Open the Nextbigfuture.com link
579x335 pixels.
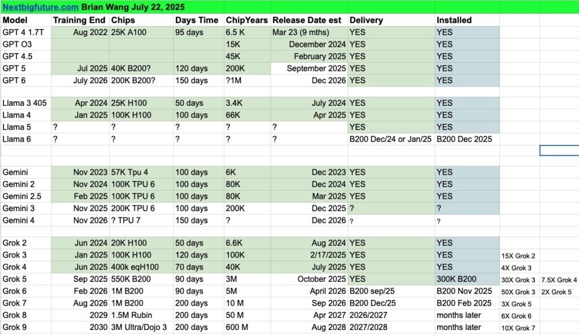click(40, 7)
